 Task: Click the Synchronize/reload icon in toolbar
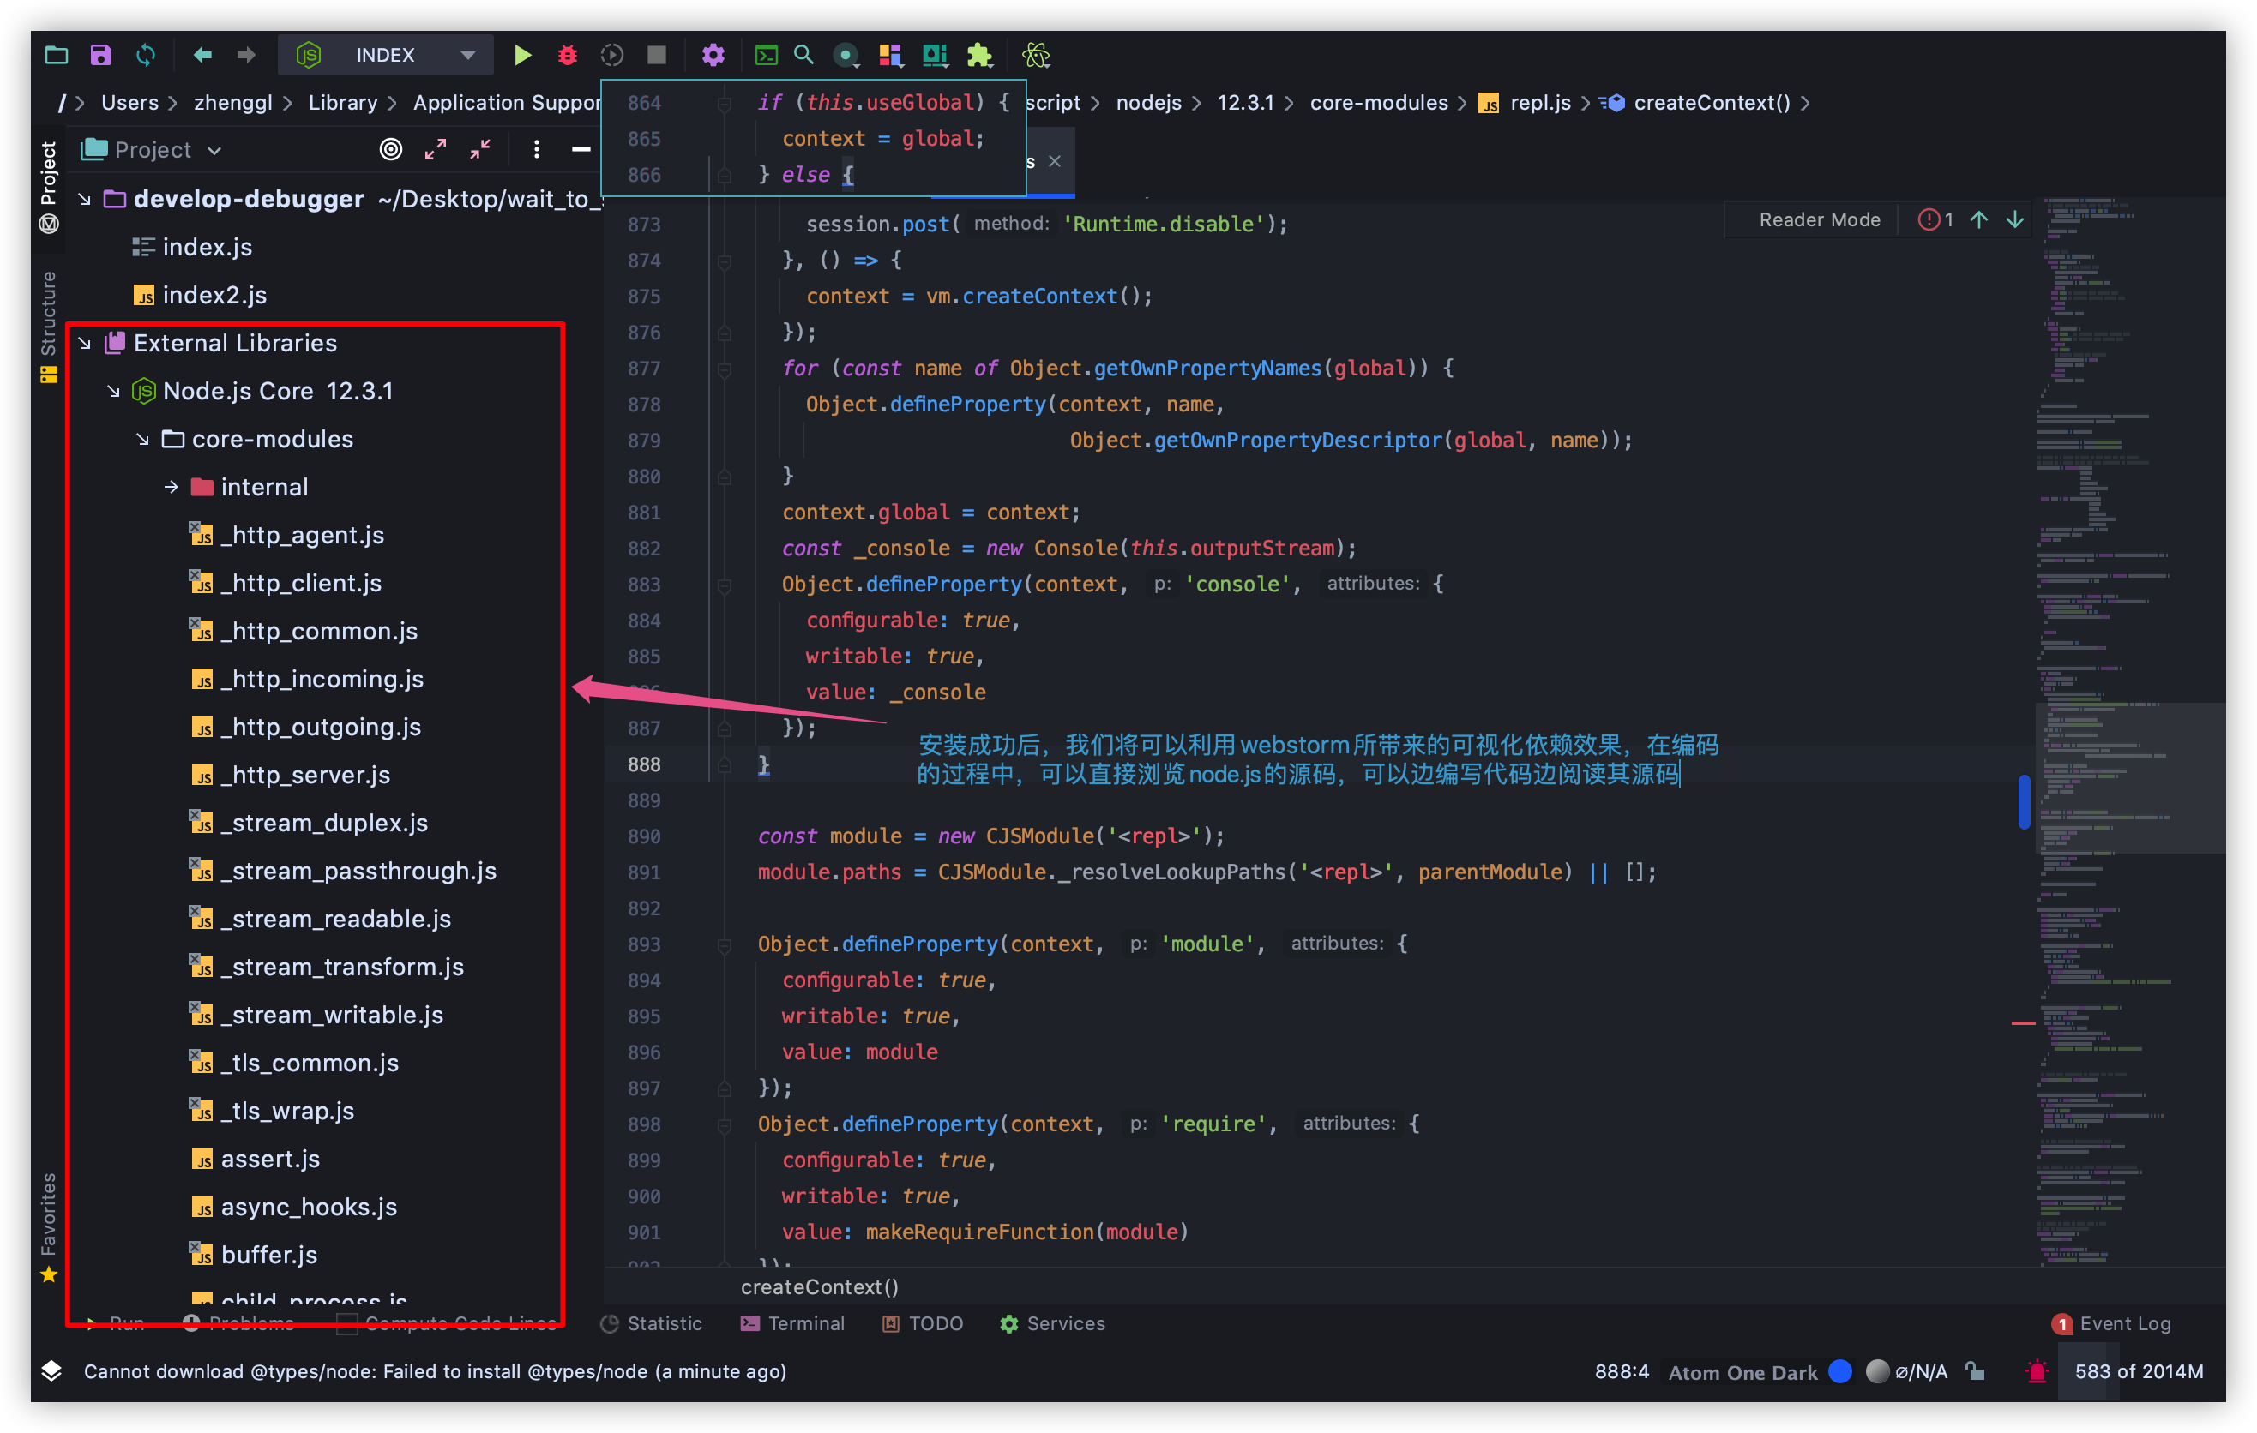[145, 55]
